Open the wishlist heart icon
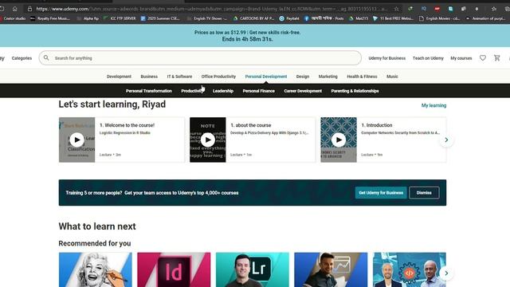The height and width of the screenshot is (287, 510). tap(483, 58)
